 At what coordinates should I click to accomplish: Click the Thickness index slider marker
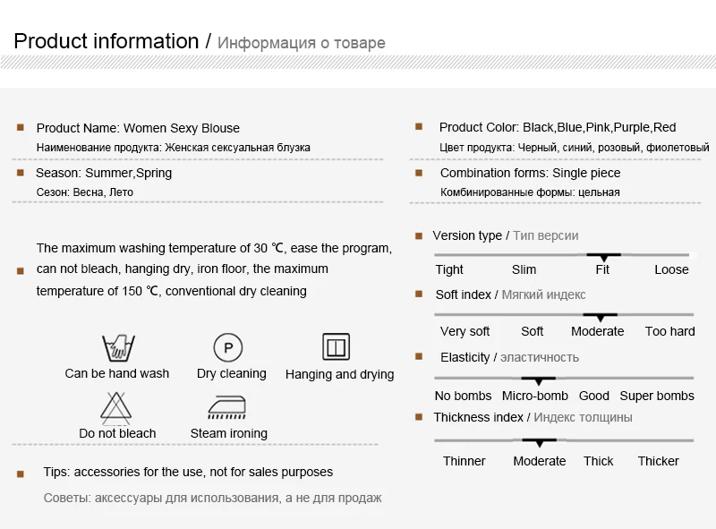click(540, 442)
